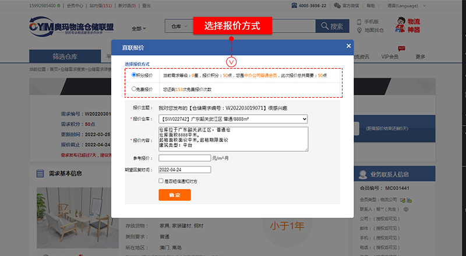Close the 直联报价 dialog
Viewport: 466px width, 256px height.
click(x=348, y=46)
